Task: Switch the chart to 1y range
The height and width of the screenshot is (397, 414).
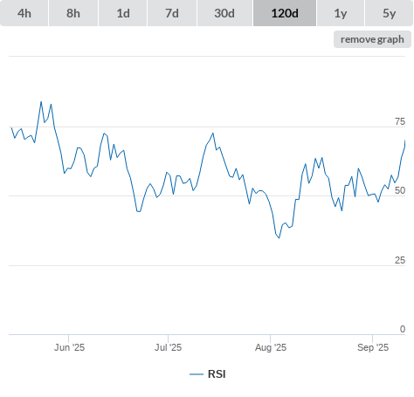Action: coord(341,13)
